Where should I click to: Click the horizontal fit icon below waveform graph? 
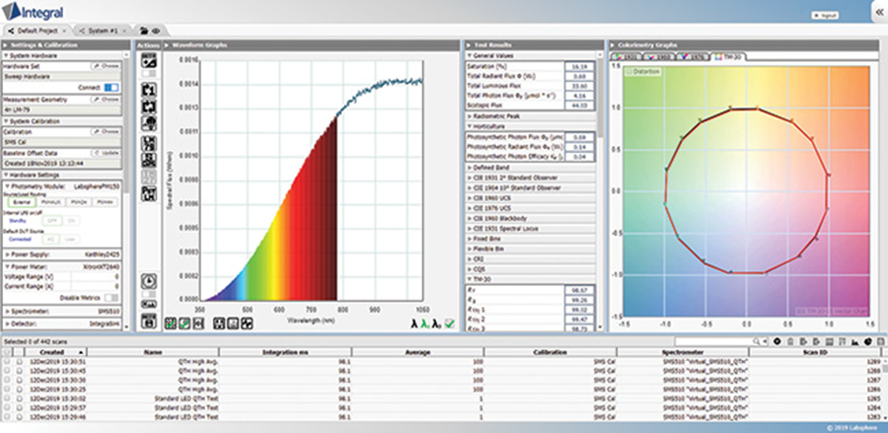198,324
